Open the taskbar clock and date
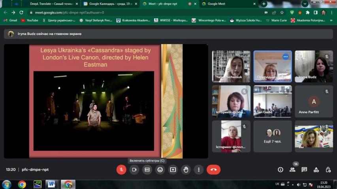 (x=324, y=185)
